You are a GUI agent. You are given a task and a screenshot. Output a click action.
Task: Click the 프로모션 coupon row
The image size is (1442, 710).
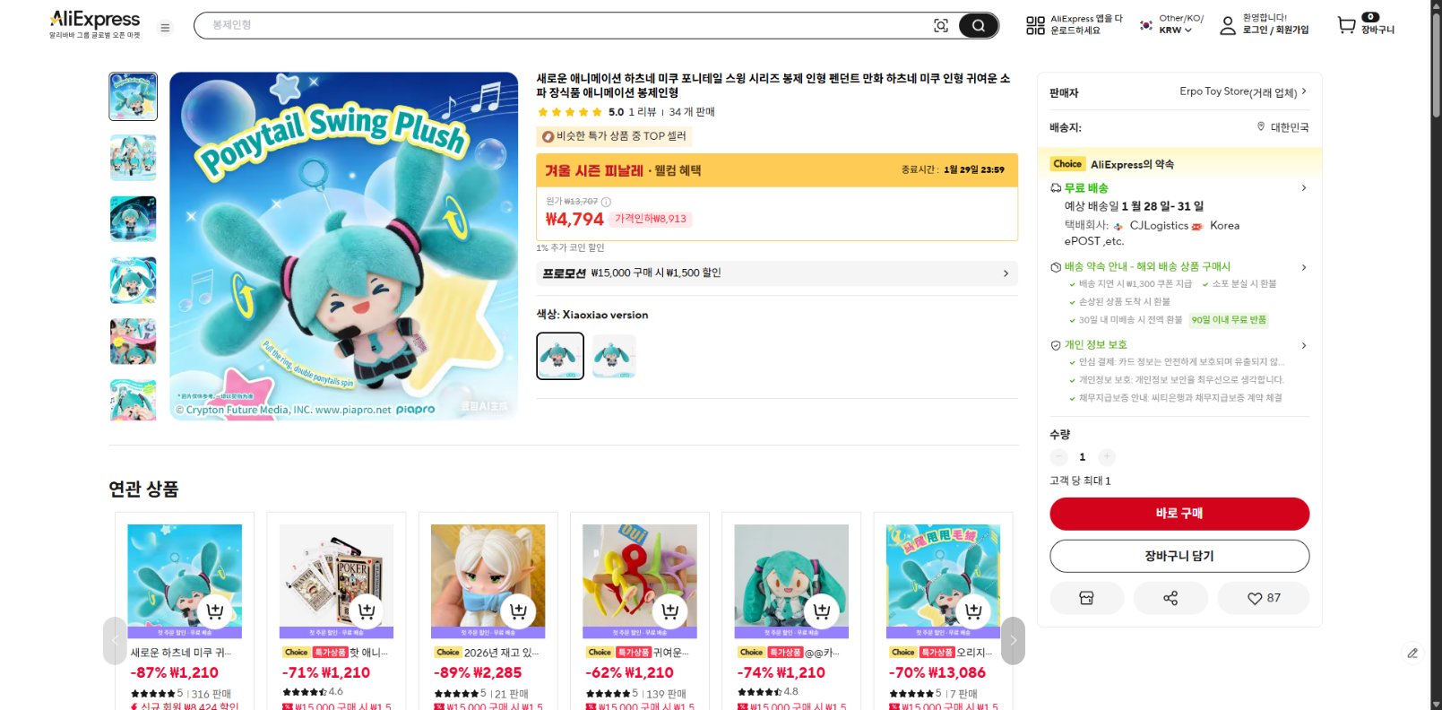(x=775, y=273)
